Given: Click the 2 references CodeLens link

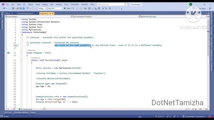Looking at the screenshot, I should [x=31, y=50].
